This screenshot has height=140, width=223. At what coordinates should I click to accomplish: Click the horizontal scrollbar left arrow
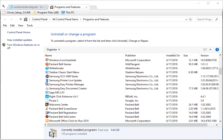(45, 125)
